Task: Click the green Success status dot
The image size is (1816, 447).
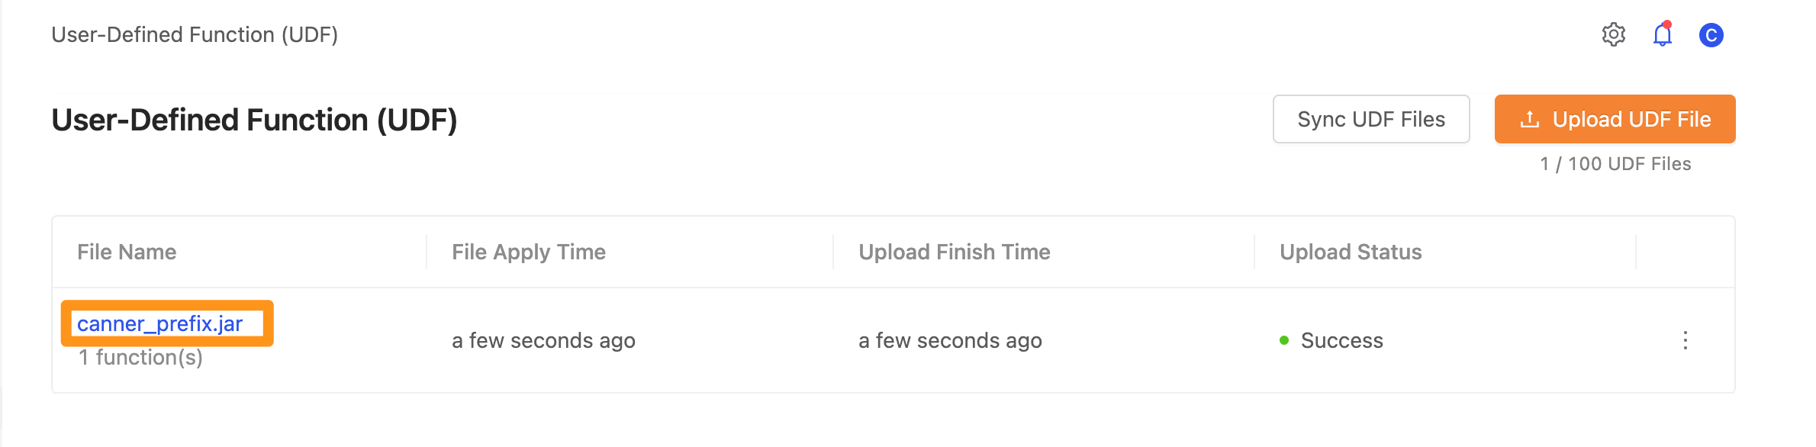Action: (x=1284, y=340)
